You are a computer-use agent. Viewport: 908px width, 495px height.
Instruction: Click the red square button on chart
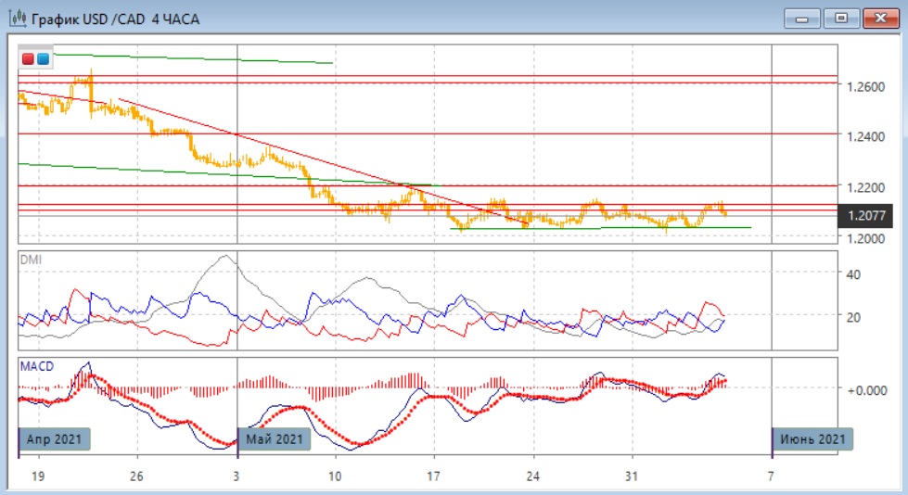[x=29, y=59]
